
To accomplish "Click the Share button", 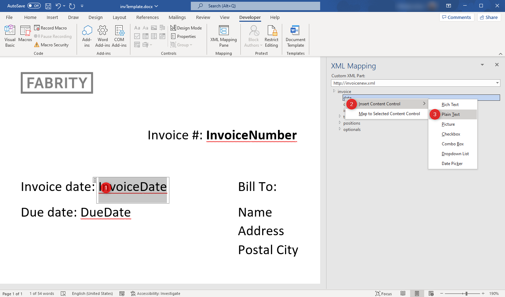I will [x=489, y=17].
